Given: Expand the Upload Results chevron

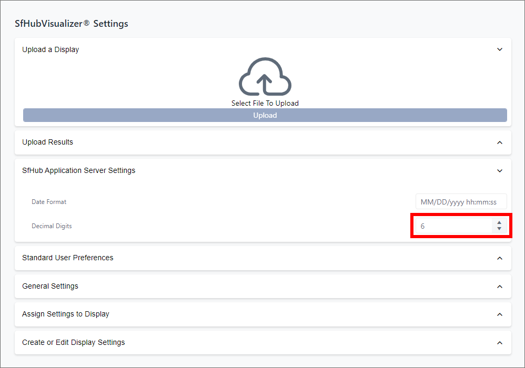Looking at the screenshot, I should [x=499, y=142].
